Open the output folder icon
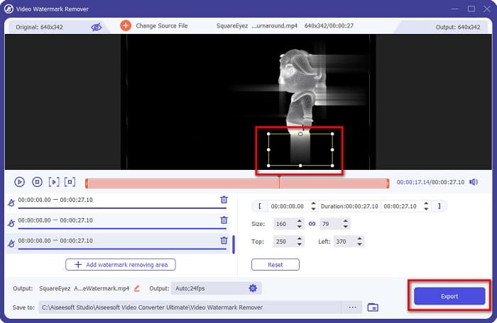The image size is (497, 323). [x=373, y=307]
